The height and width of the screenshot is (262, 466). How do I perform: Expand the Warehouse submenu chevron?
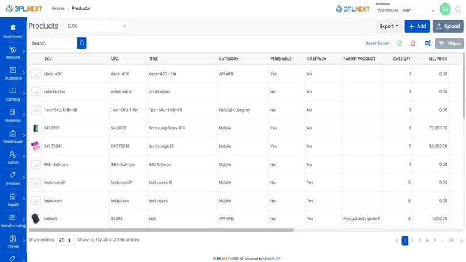tap(24, 136)
